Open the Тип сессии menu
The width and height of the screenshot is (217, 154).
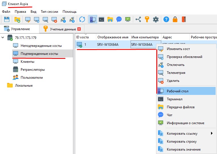pos(49,12)
